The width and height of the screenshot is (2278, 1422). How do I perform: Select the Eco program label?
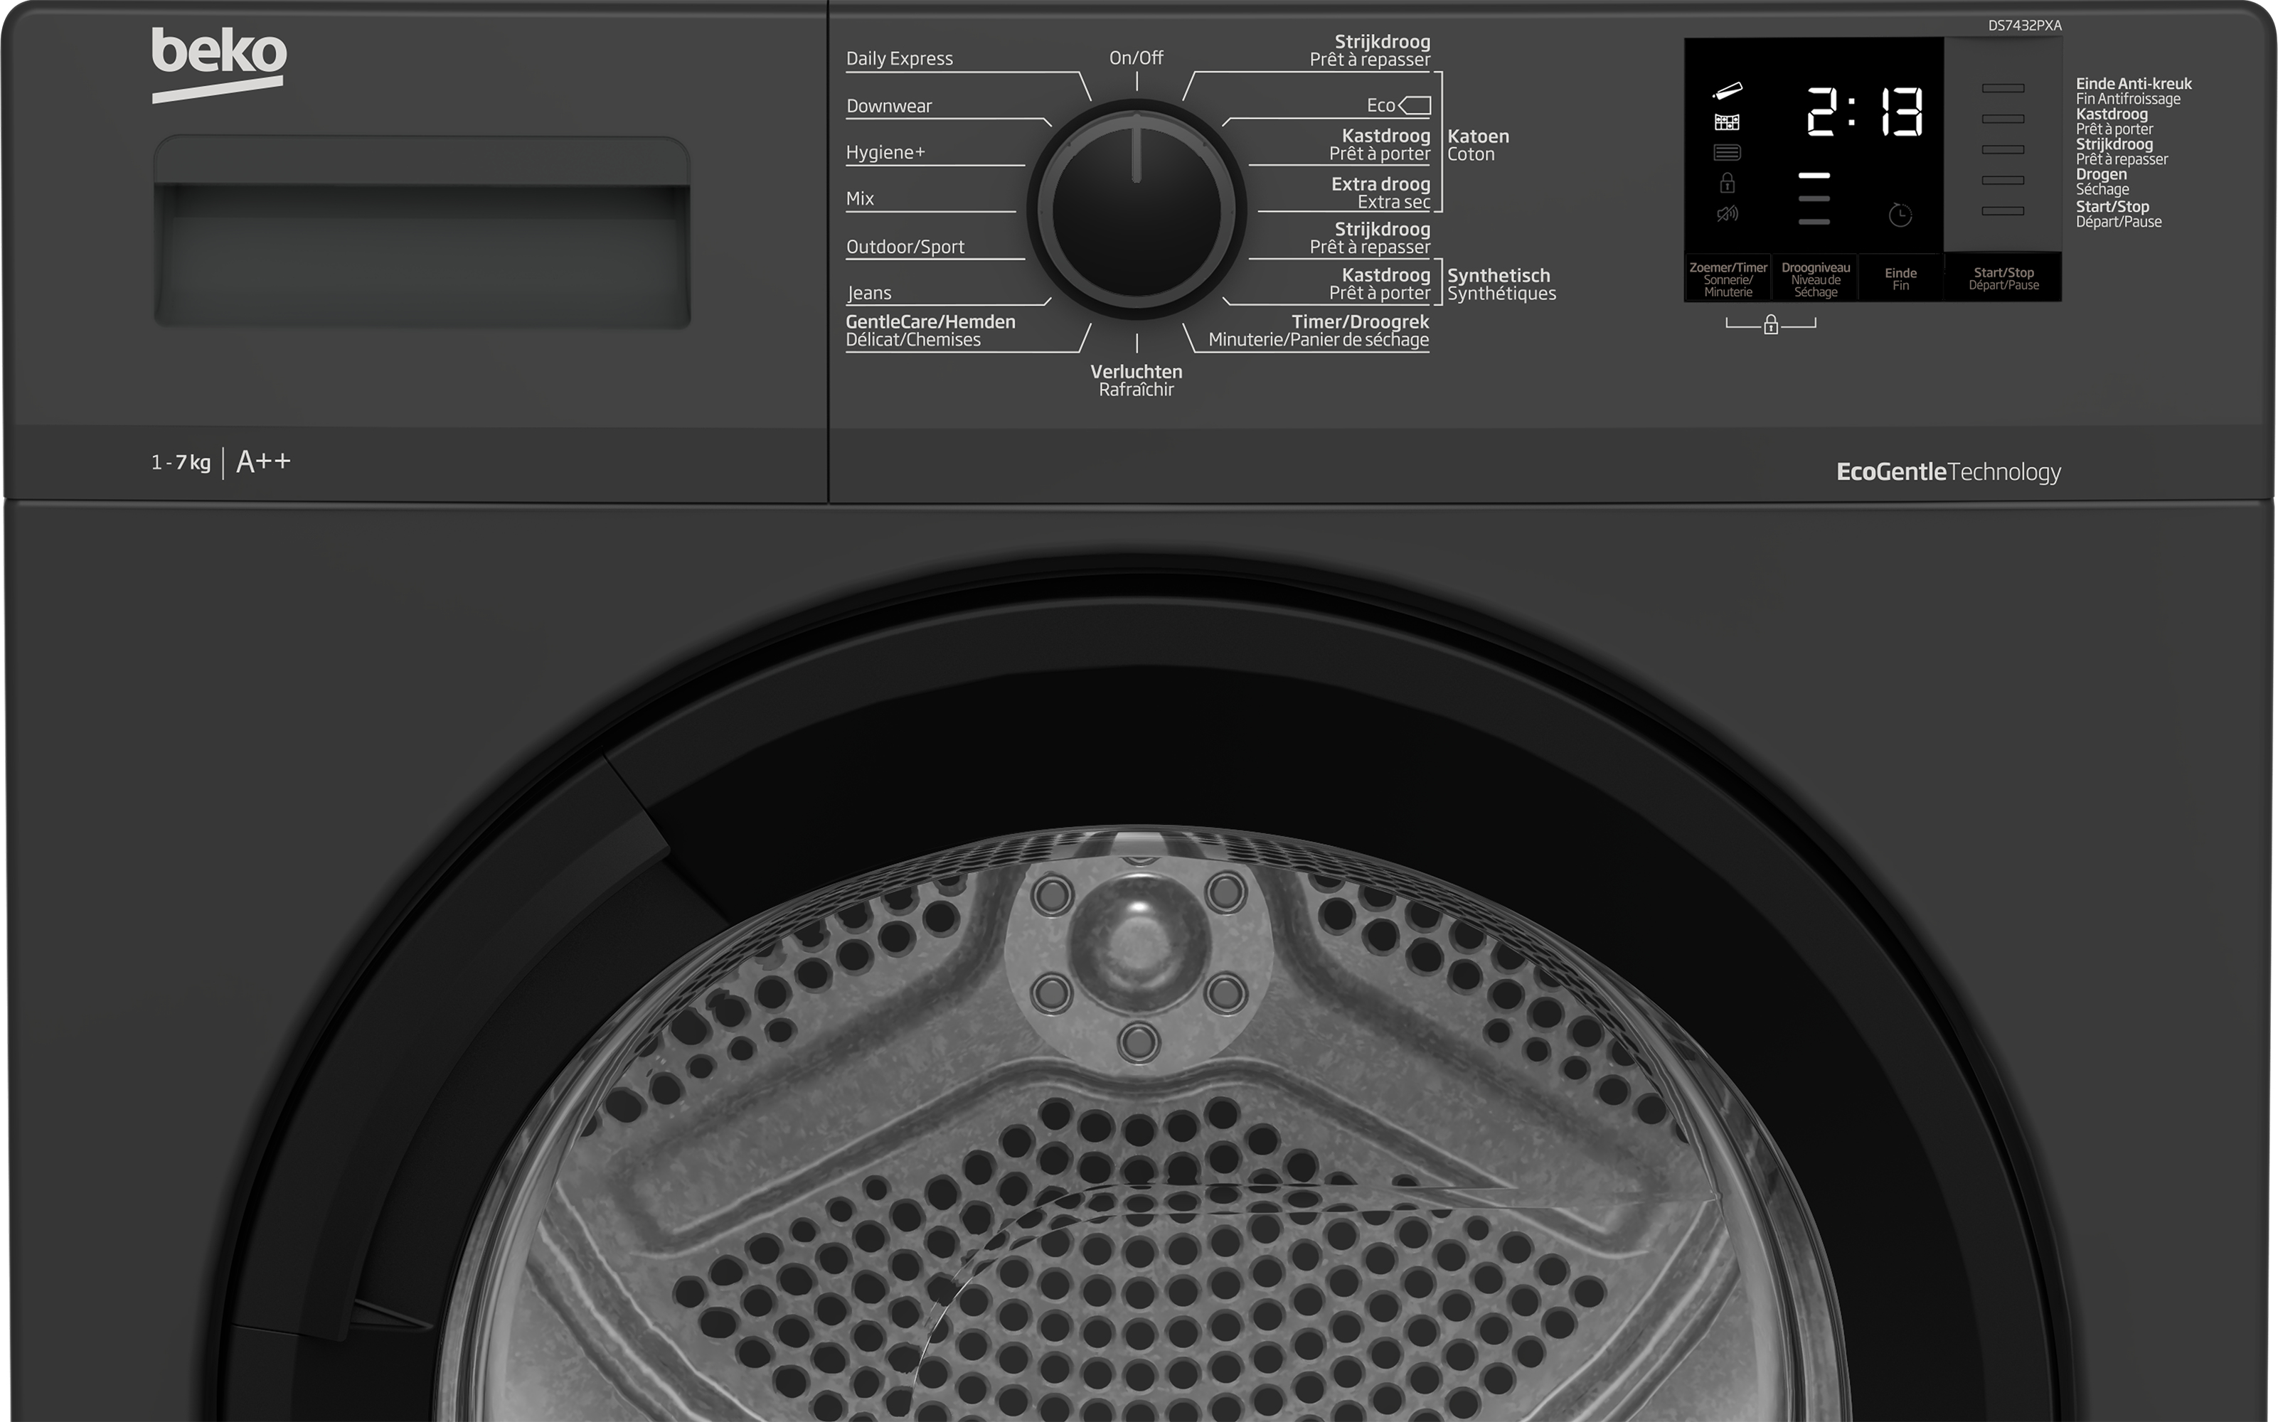1380,105
